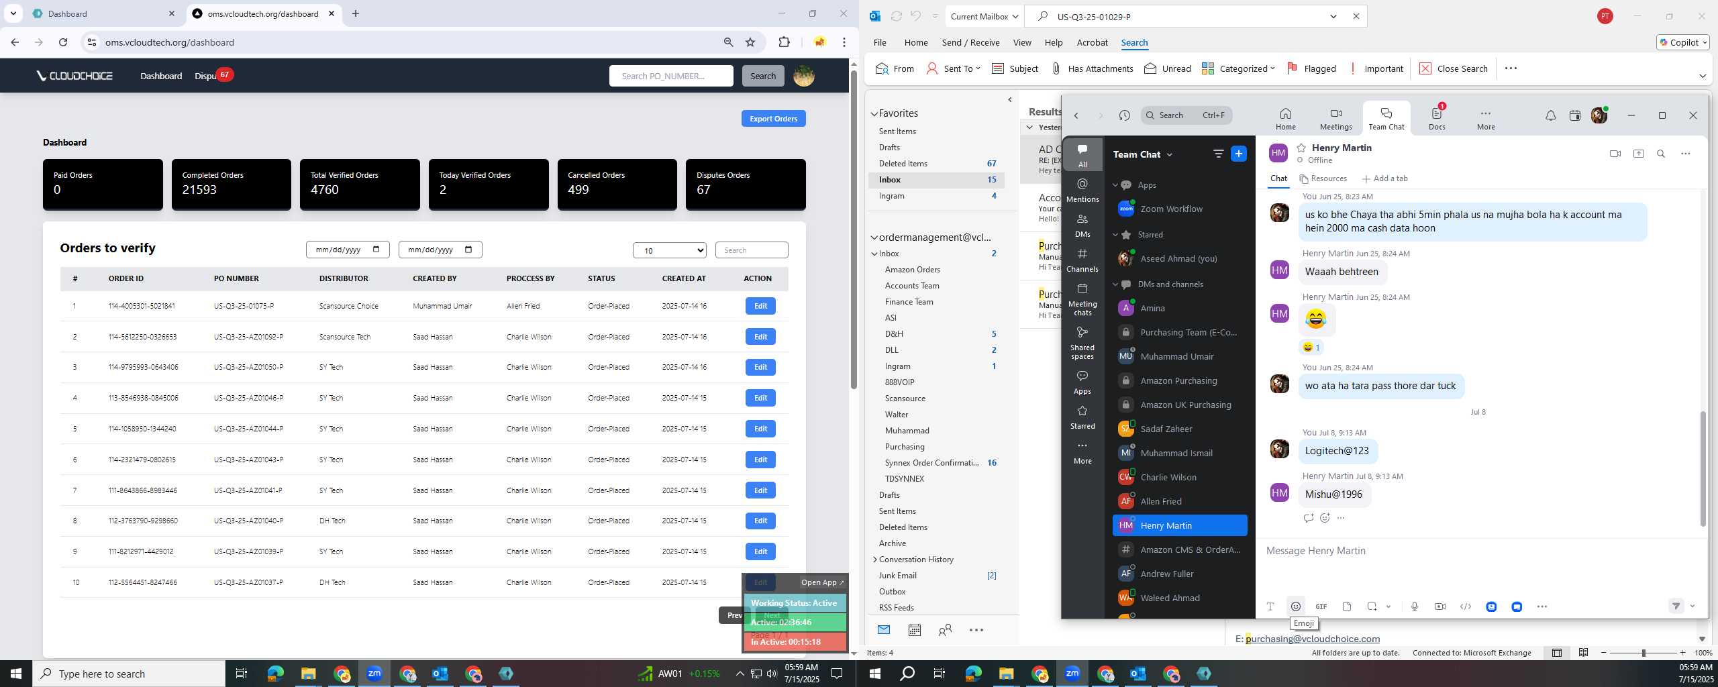Filter Outlook search by Flagged
The image size is (1718, 687).
pyautogui.click(x=1312, y=68)
